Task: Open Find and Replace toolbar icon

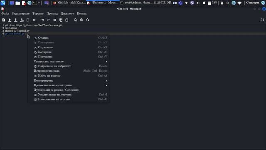Action: [x=81, y=20]
